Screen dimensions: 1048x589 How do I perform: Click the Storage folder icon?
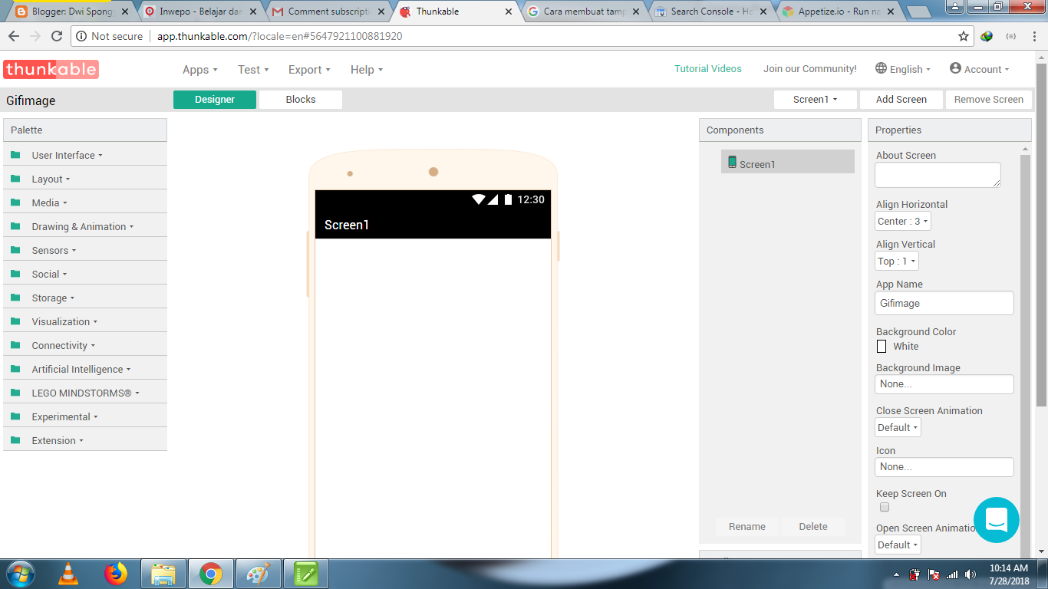tap(15, 298)
